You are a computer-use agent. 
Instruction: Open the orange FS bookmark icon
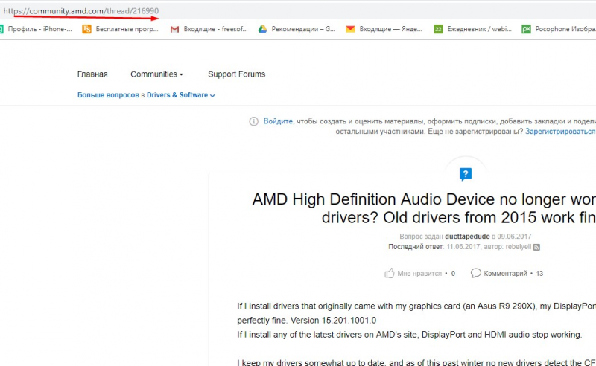tap(86, 29)
